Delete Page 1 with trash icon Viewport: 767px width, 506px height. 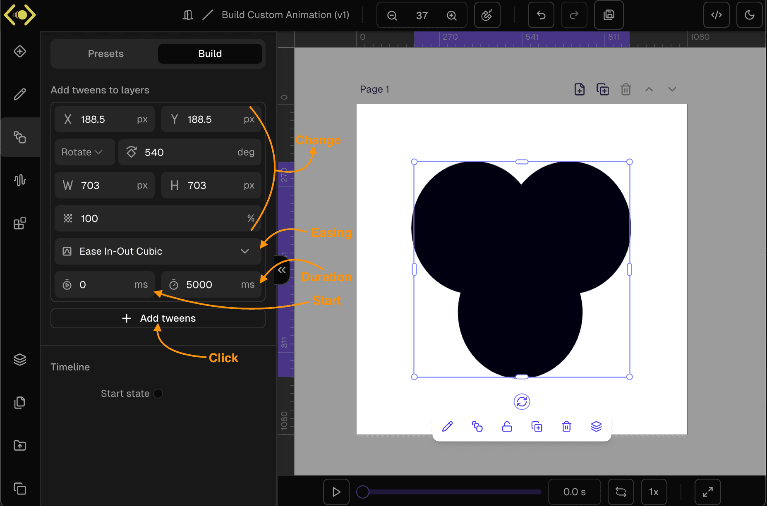[626, 89]
